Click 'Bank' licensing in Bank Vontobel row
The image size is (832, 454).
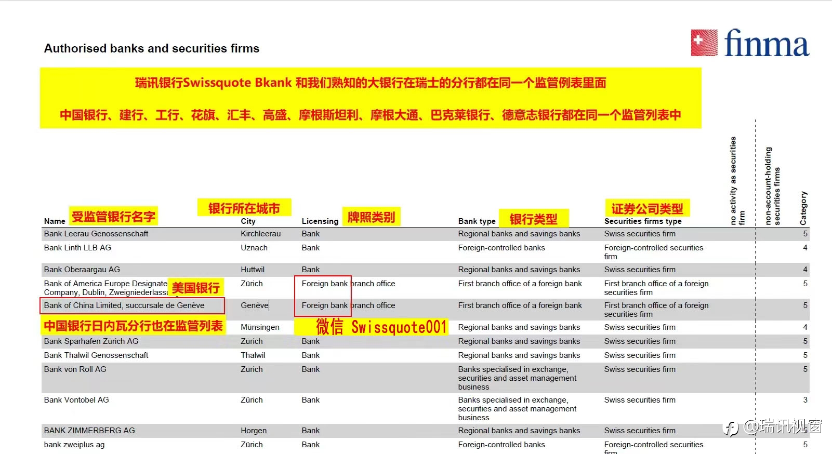(311, 400)
